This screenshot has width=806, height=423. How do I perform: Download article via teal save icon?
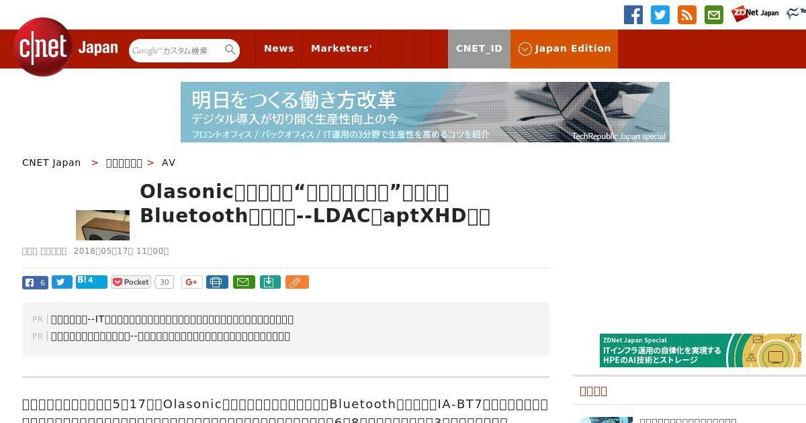click(x=270, y=283)
